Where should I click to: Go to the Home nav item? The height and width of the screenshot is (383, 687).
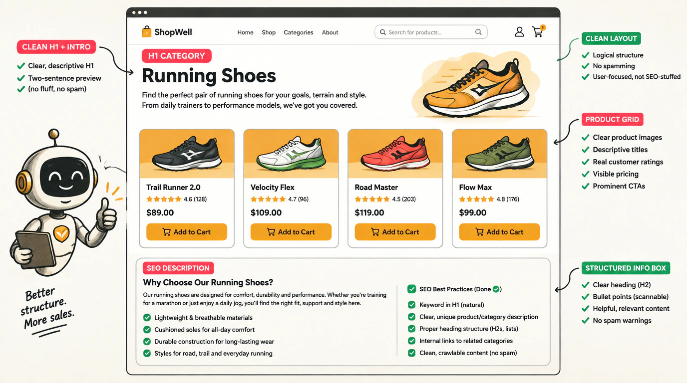coord(246,32)
